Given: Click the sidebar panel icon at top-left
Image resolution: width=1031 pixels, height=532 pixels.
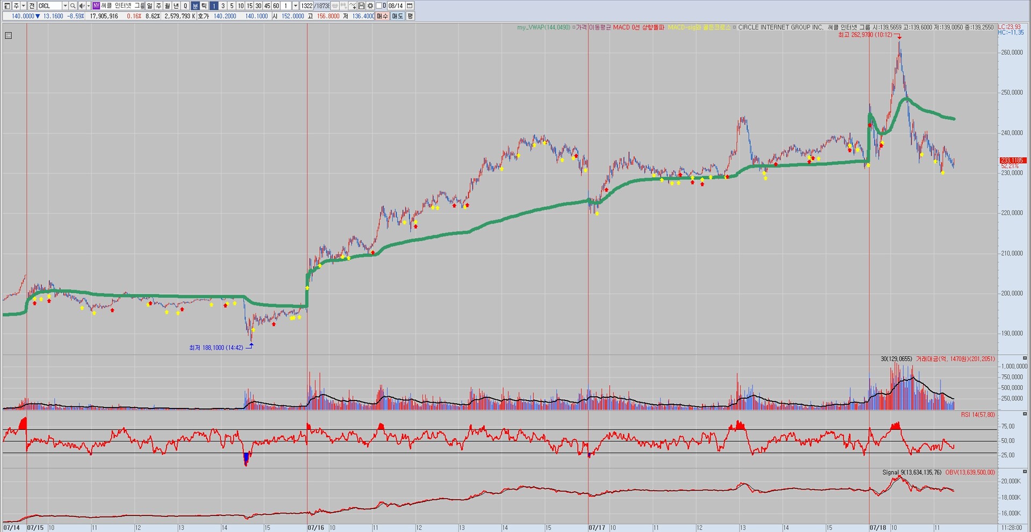Looking at the screenshot, I should click(x=7, y=6).
